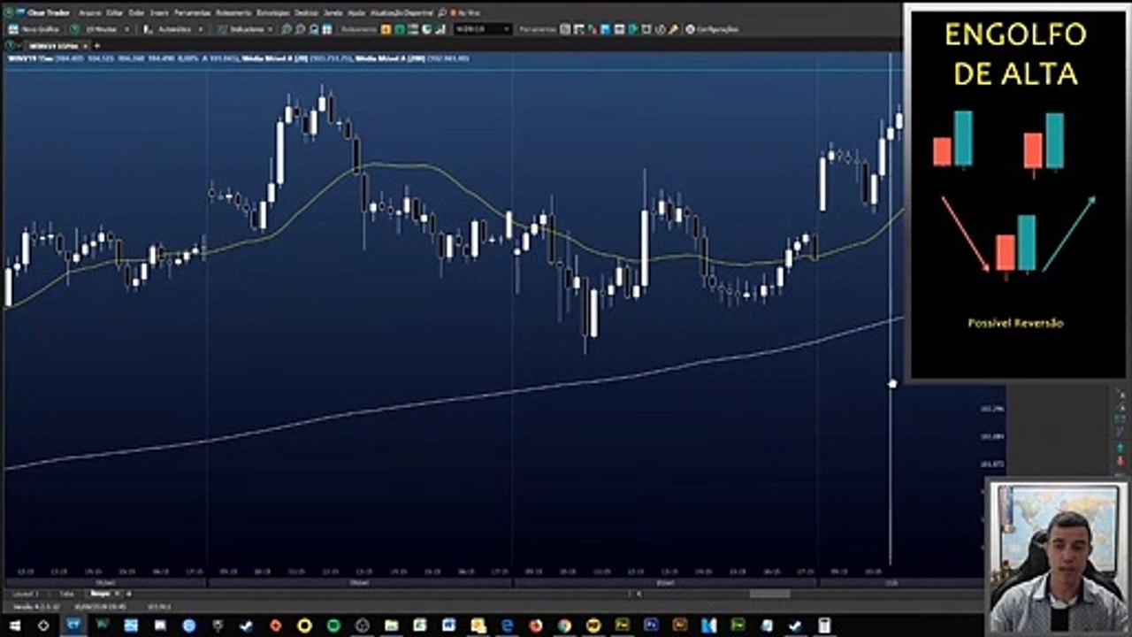Click the key icon in Ferramentas group
1132x637 pixels.
[x=674, y=29]
